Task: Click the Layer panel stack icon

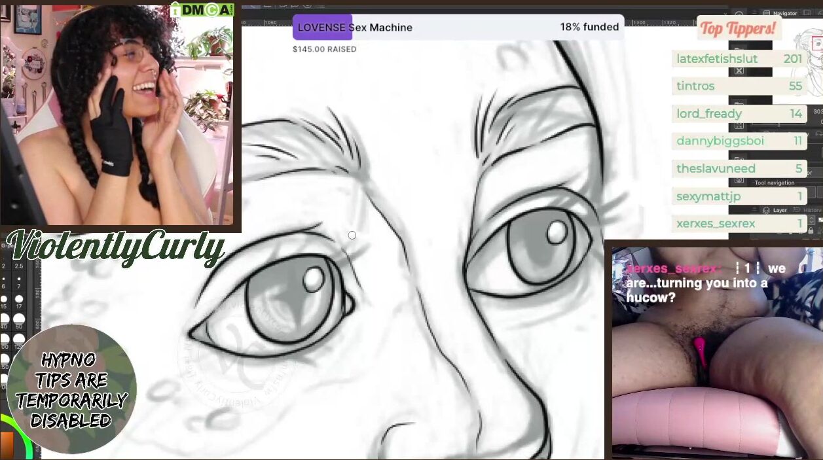Action: (766, 211)
